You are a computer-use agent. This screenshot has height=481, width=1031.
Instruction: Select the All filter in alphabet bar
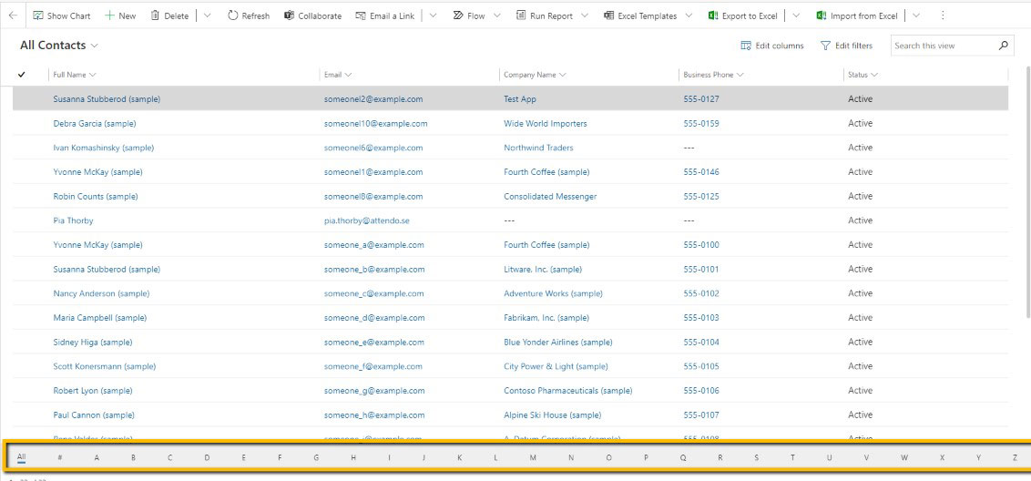(x=21, y=457)
